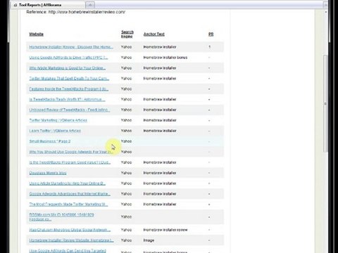The height and width of the screenshot is (253, 338).
Task: Open Unbiased Review of TweetAttacks link
Action: coord(69,110)
